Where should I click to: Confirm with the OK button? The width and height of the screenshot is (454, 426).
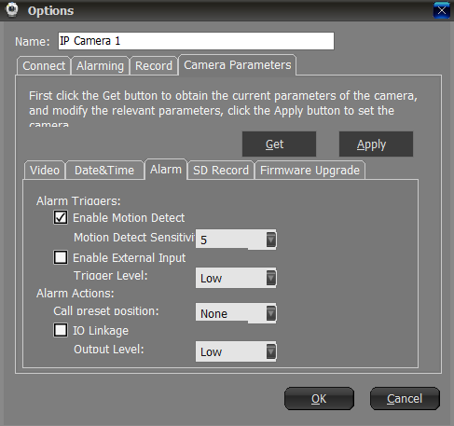(x=319, y=398)
